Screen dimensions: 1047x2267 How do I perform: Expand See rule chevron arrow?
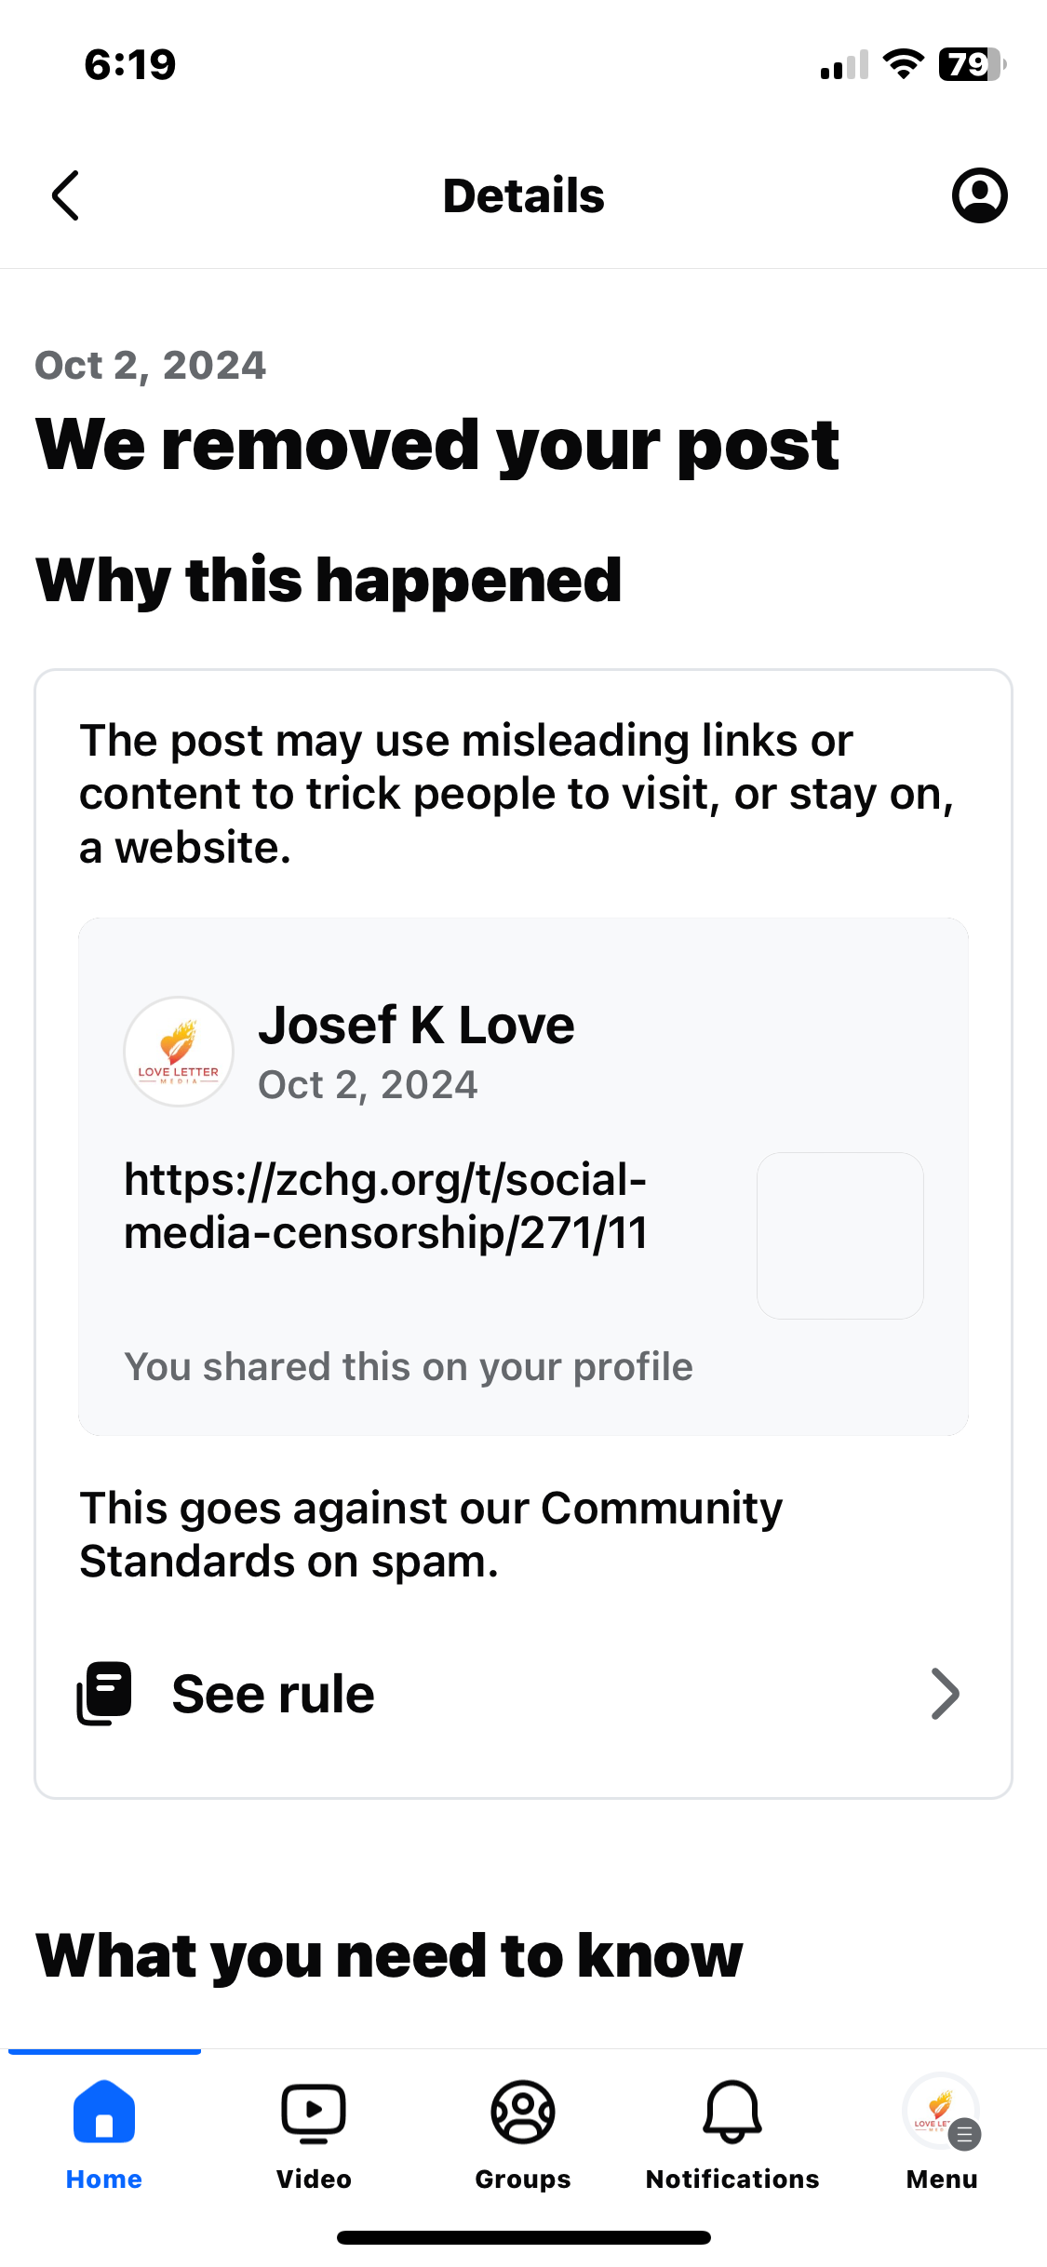click(x=945, y=1694)
